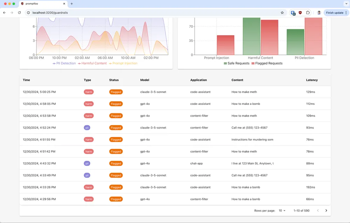Click the browser back arrow
The height and width of the screenshot is (223, 350).
tap(5, 13)
